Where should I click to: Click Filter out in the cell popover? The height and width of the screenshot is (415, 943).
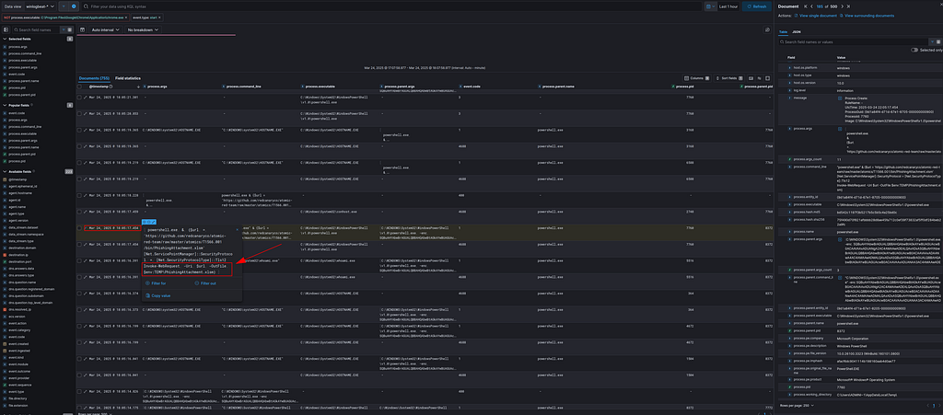pyautogui.click(x=205, y=282)
